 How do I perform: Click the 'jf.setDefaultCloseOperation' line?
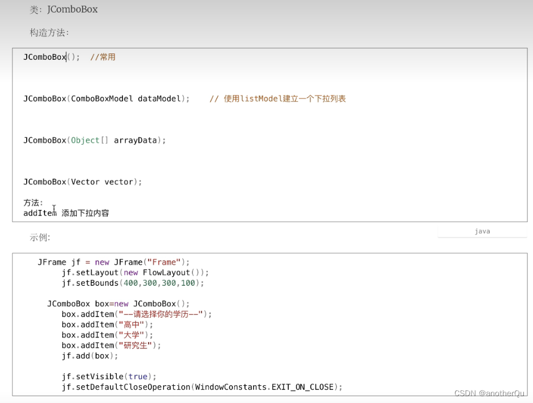(202, 387)
